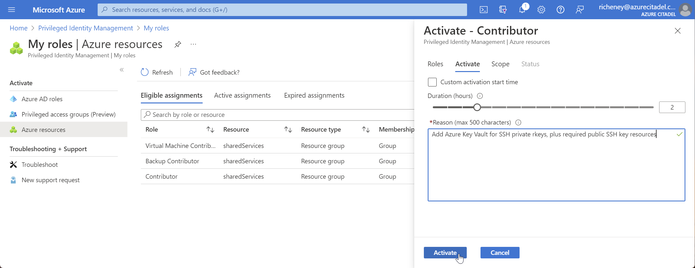The image size is (695, 268).
Task: Open the portal hamburger menu
Action: coord(12,10)
